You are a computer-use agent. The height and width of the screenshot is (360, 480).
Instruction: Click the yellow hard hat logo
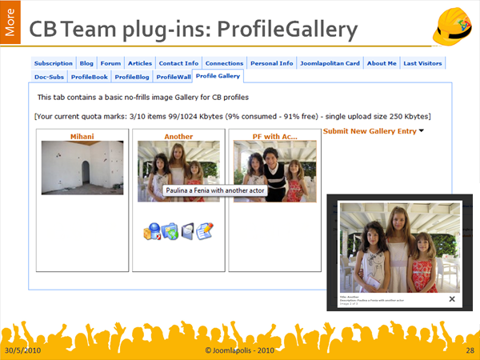452,26
